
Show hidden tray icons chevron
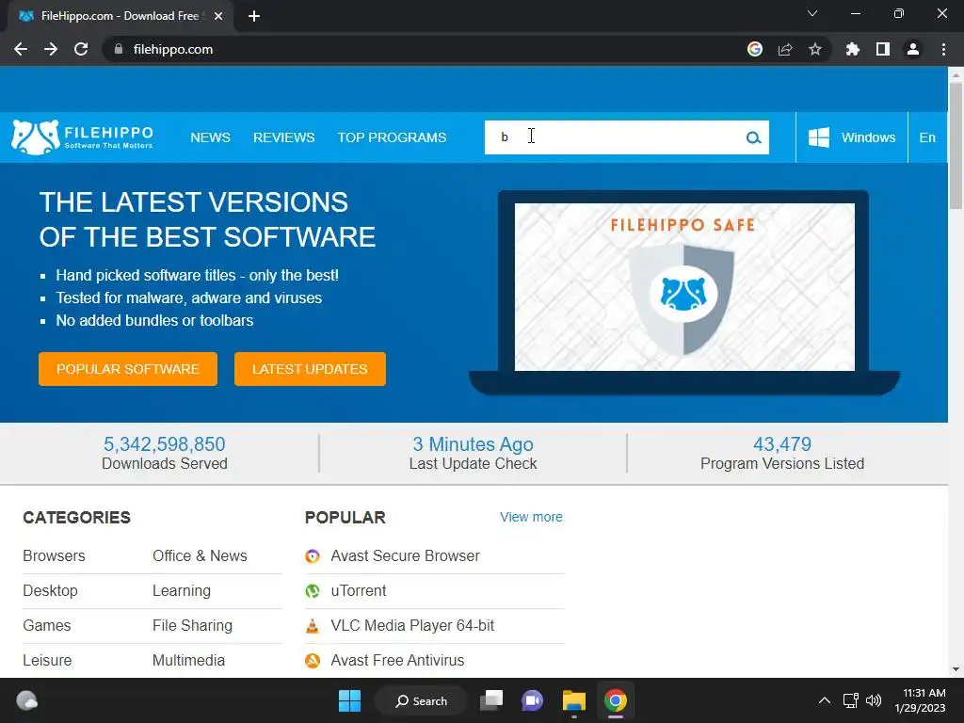pos(825,700)
